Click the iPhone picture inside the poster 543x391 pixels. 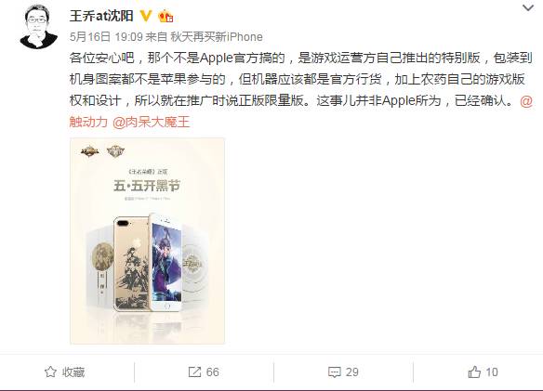tap(148, 262)
